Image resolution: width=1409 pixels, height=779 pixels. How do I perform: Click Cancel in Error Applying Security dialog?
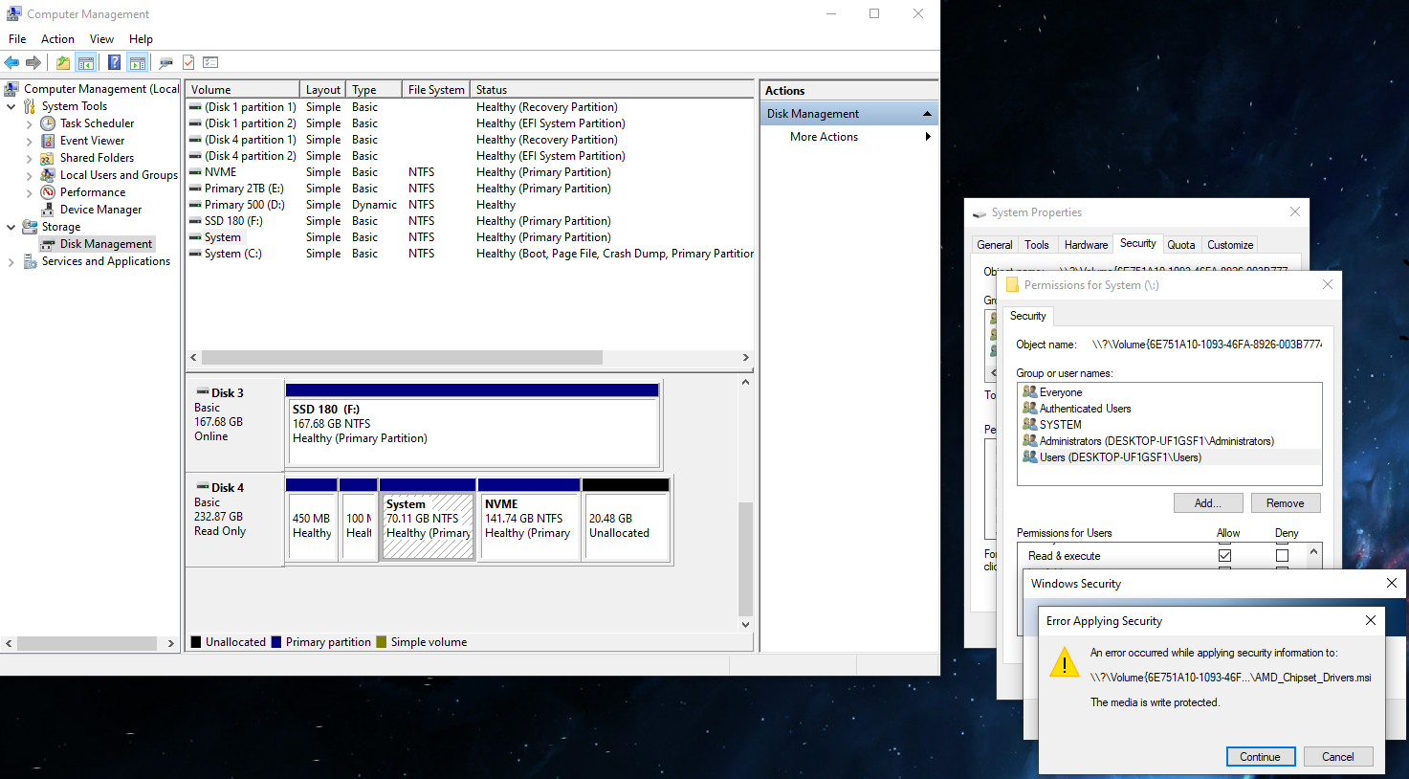pos(1338,756)
